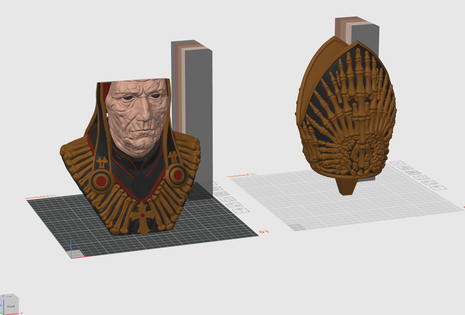Arrange objects on the dark first plate
This screenshot has height=315, width=465.
point(221,194)
